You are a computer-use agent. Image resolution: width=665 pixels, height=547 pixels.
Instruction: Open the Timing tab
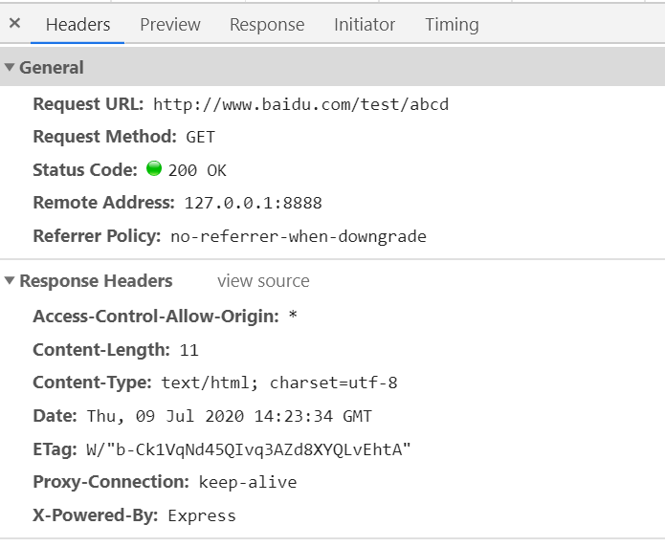pos(452,25)
